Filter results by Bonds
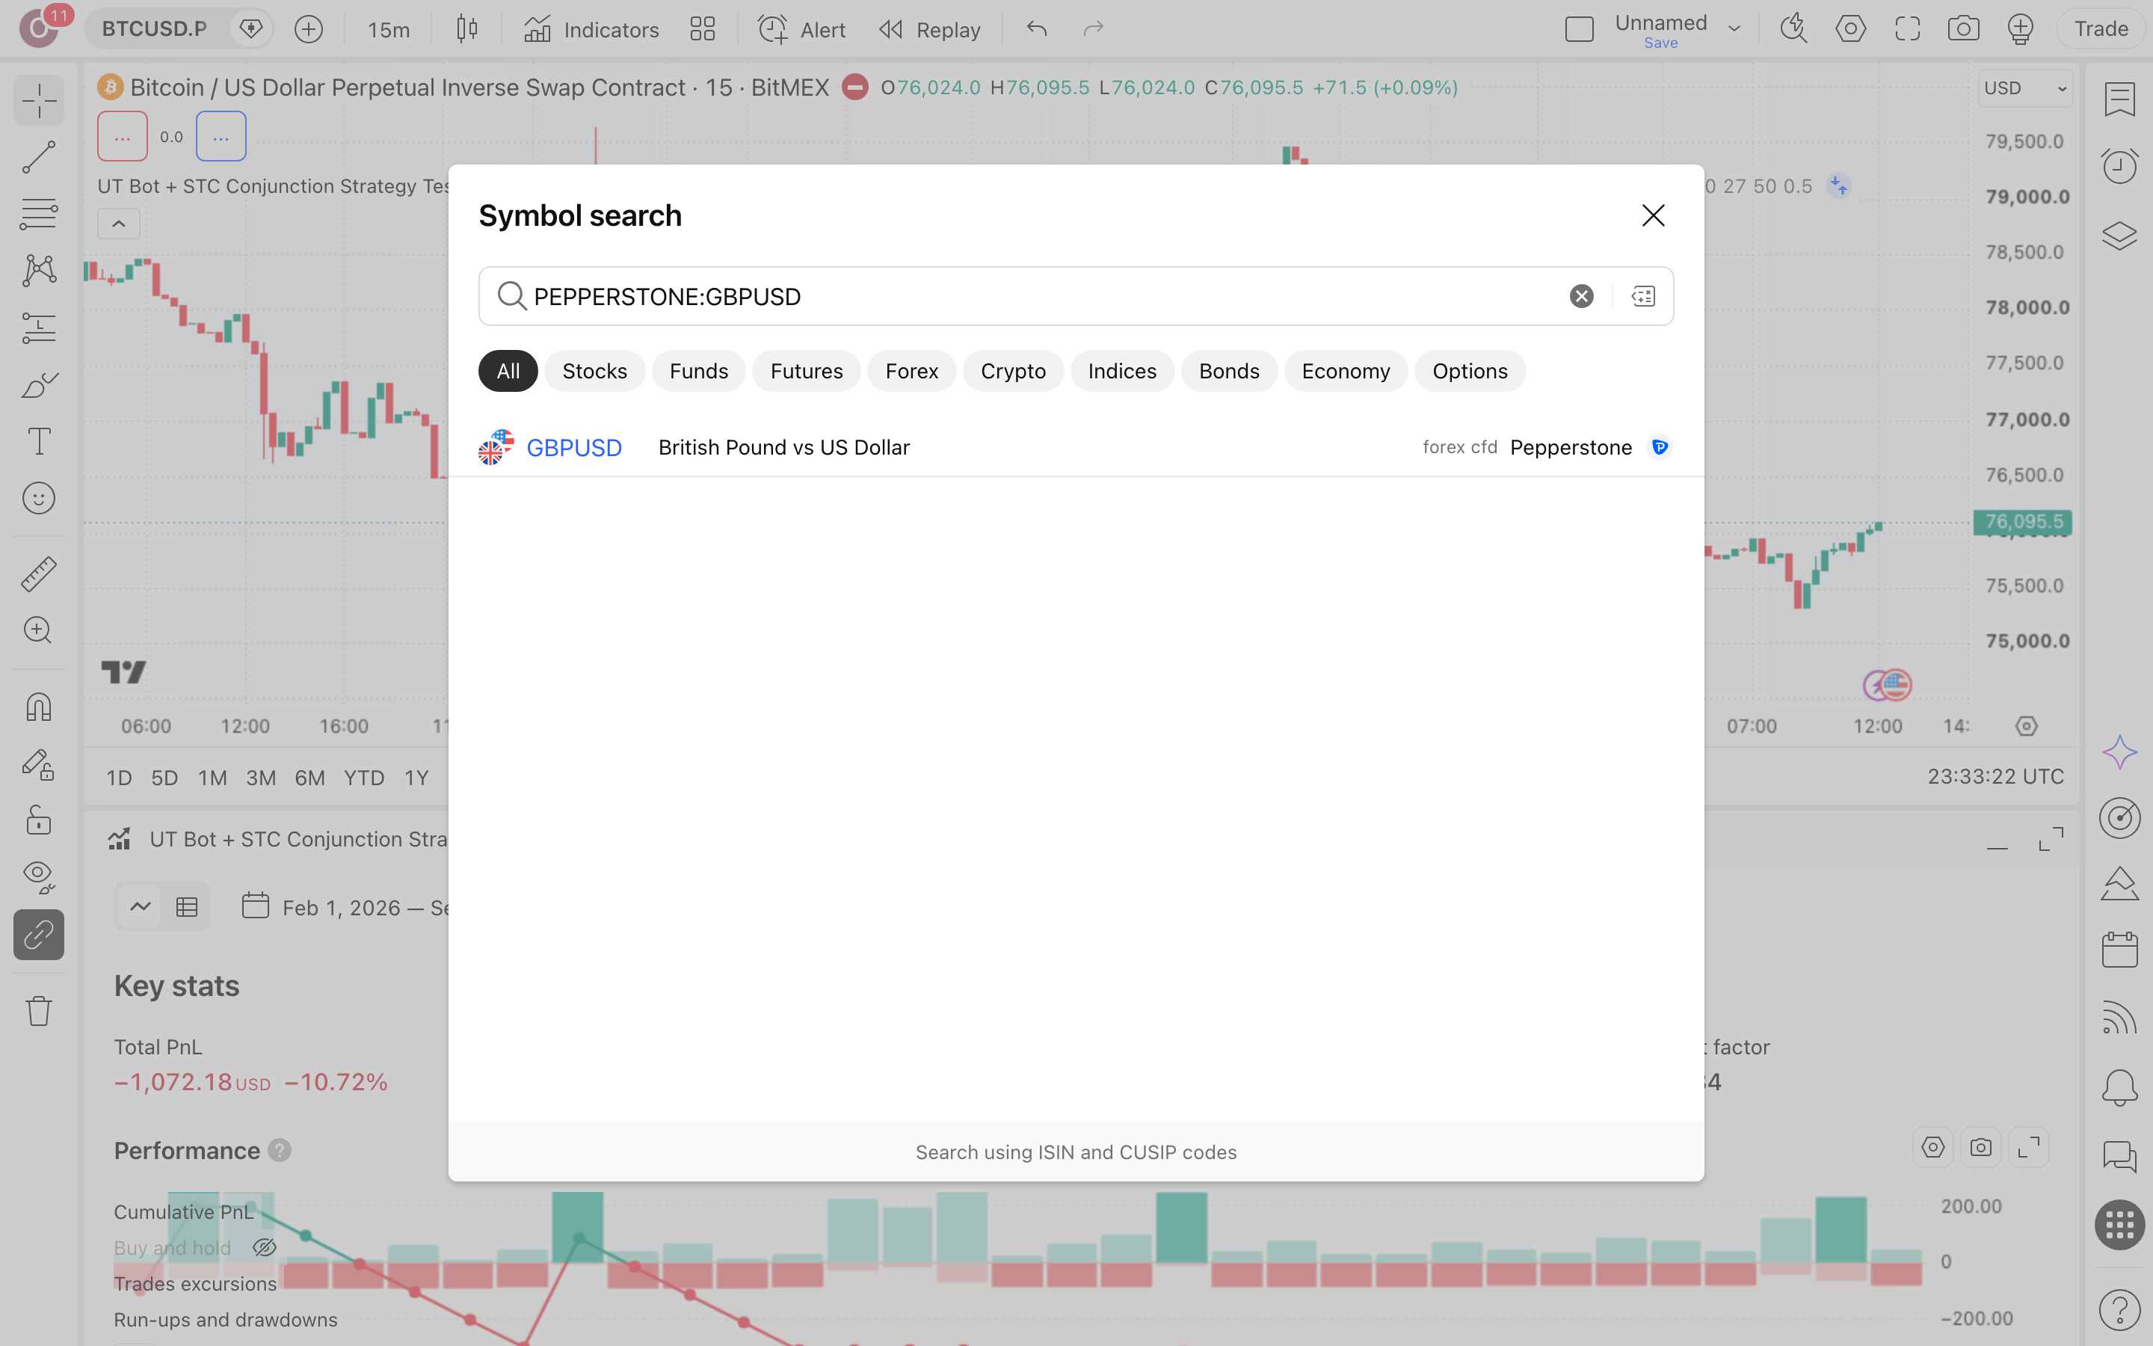The height and width of the screenshot is (1346, 2153). pyautogui.click(x=1229, y=371)
